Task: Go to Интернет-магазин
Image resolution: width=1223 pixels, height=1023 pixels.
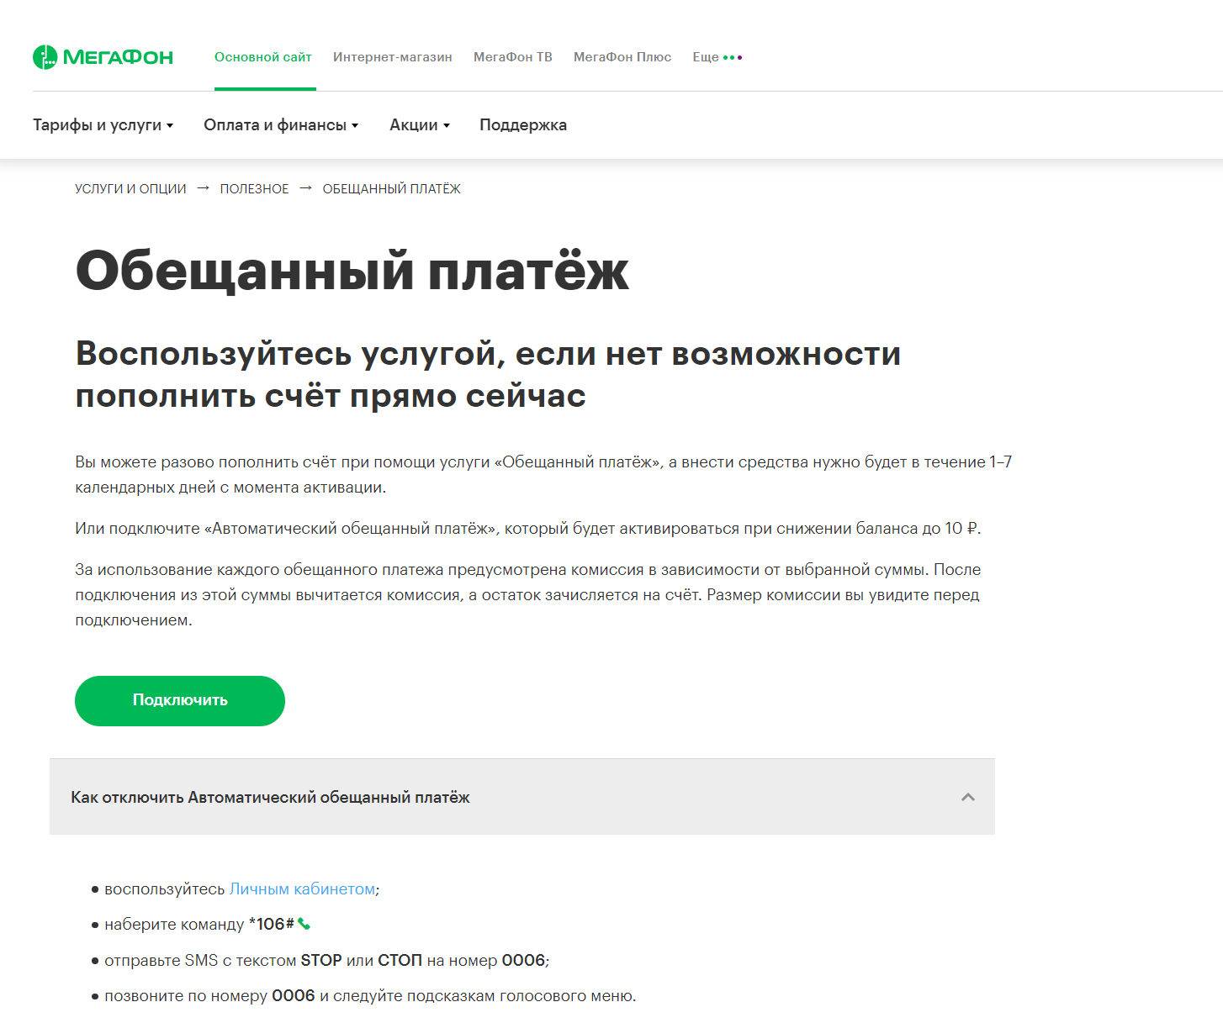Action: coord(392,57)
